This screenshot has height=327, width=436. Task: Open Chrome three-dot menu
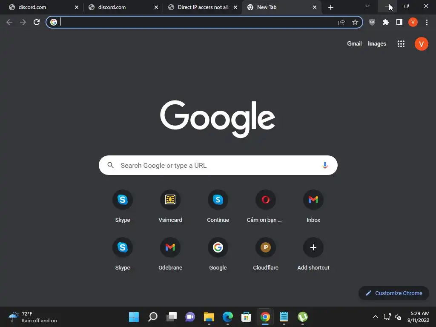(427, 22)
